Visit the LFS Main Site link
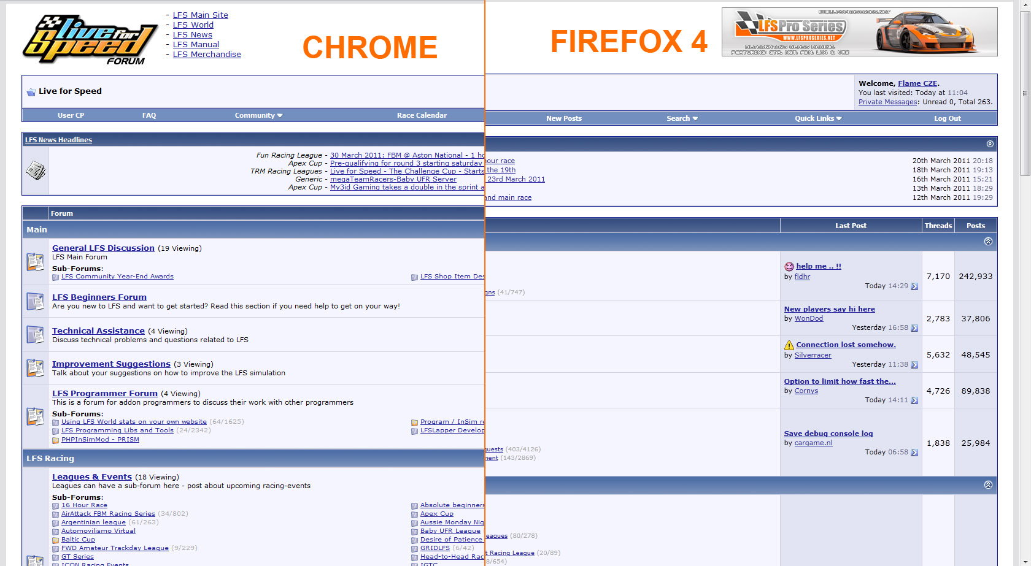 tap(201, 15)
